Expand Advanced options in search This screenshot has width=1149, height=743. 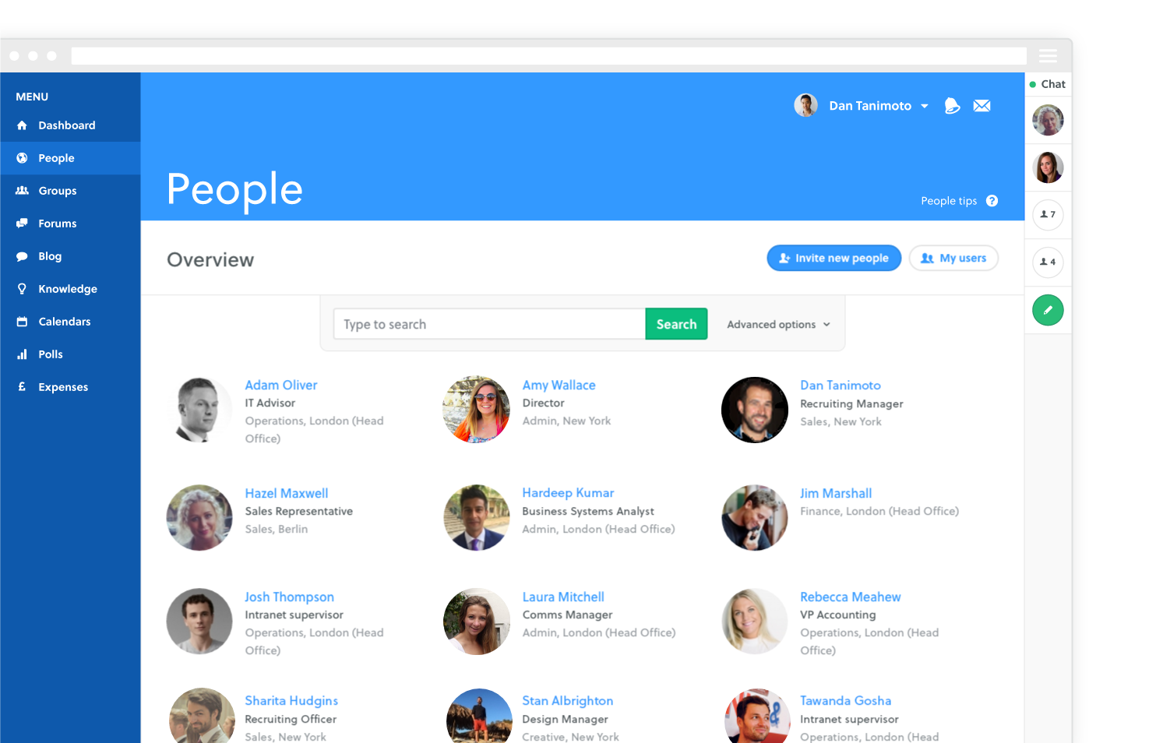point(778,325)
